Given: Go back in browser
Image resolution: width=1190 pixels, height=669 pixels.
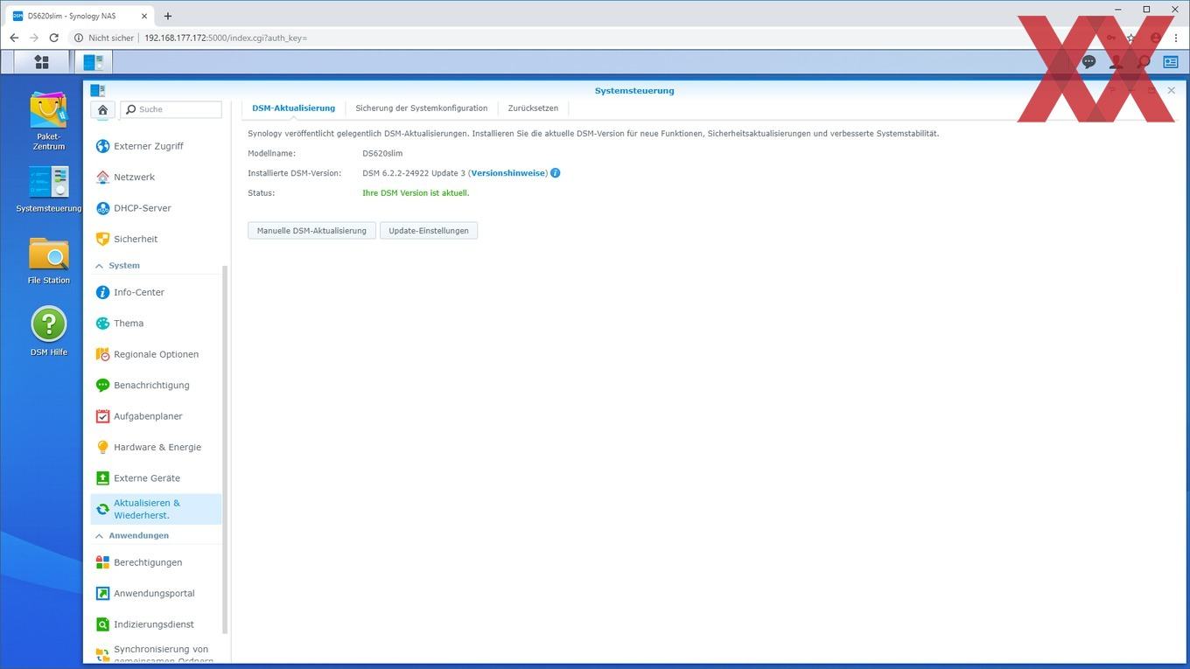Looking at the screenshot, I should click(x=14, y=38).
